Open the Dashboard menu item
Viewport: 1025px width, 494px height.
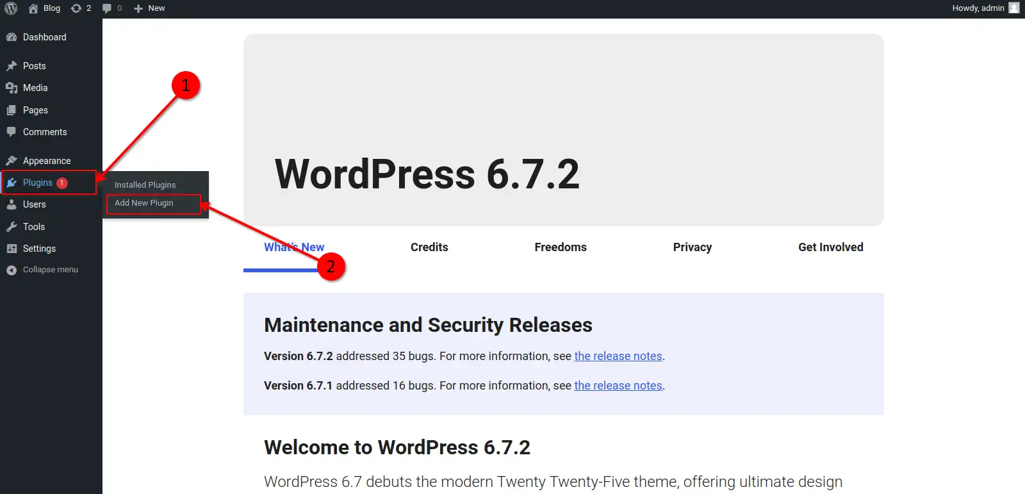[x=44, y=37]
